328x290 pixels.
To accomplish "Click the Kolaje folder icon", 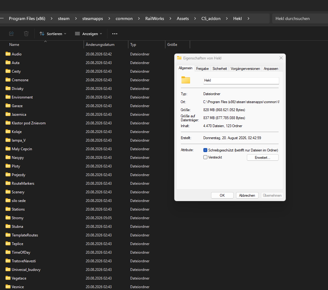I will [8, 131].
